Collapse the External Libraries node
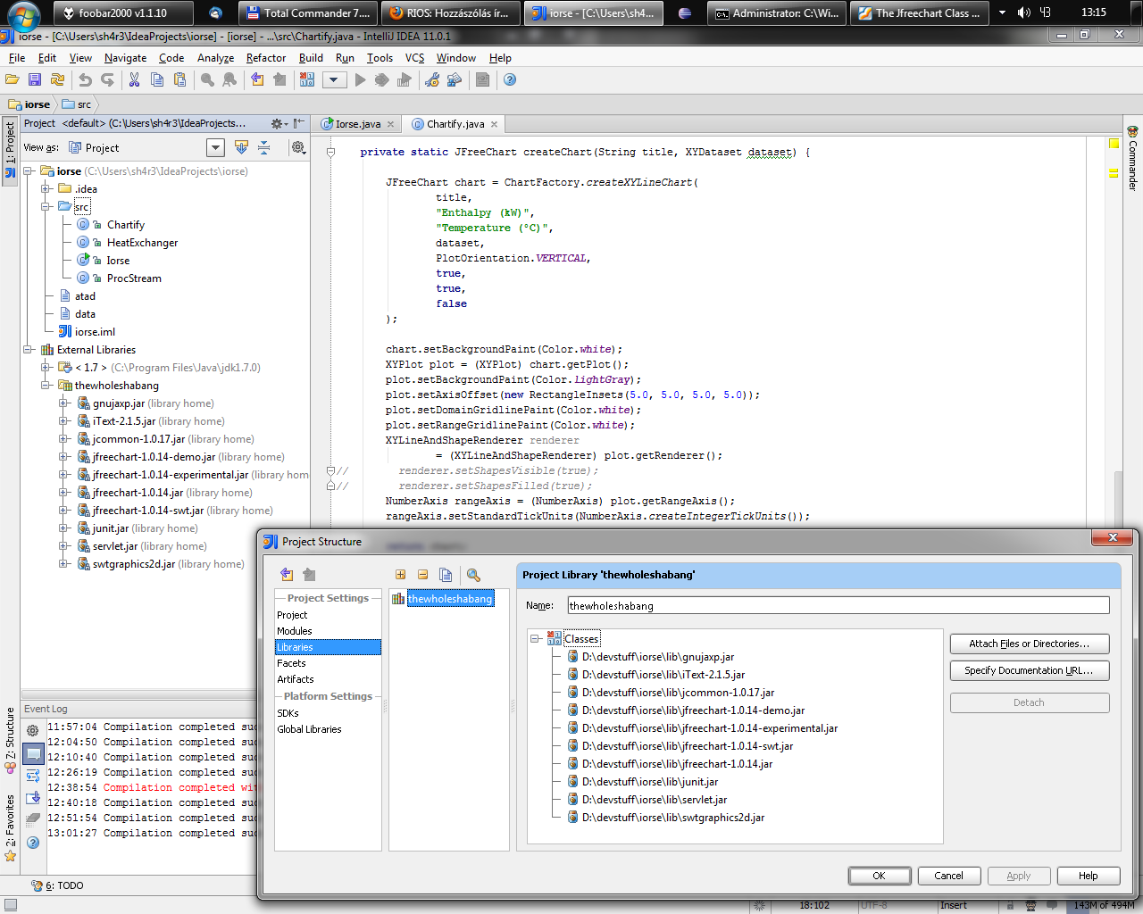Viewport: 1143px width, 914px height. point(28,349)
